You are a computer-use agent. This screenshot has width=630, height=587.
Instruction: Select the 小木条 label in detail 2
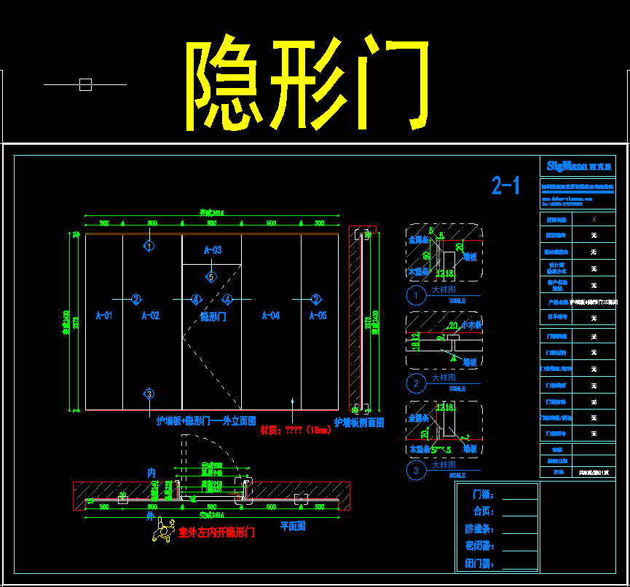tap(471, 325)
